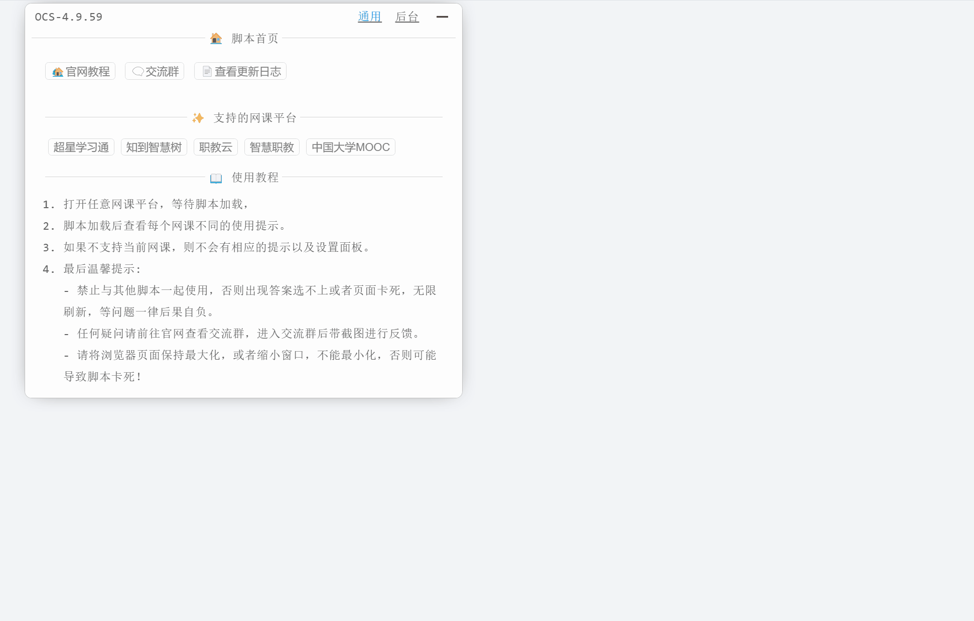View the 查看更新日志 update log

coord(240,71)
